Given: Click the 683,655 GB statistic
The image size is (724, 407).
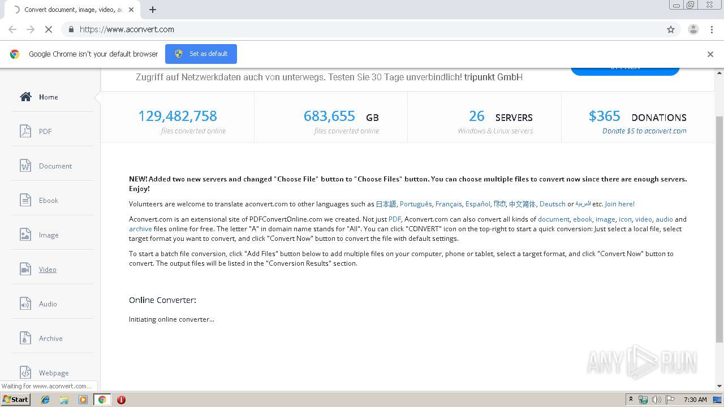Looking at the screenshot, I should pyautogui.click(x=341, y=116).
